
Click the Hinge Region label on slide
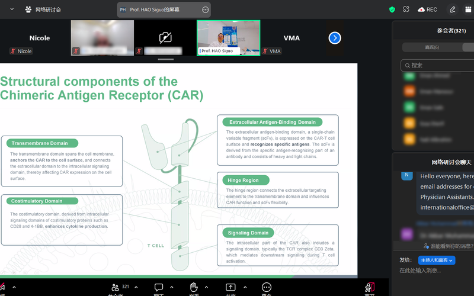click(246, 180)
